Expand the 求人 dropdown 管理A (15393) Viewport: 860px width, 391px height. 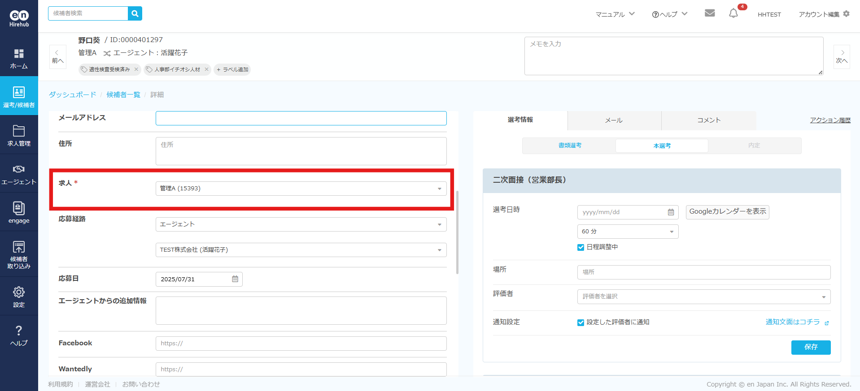(301, 189)
